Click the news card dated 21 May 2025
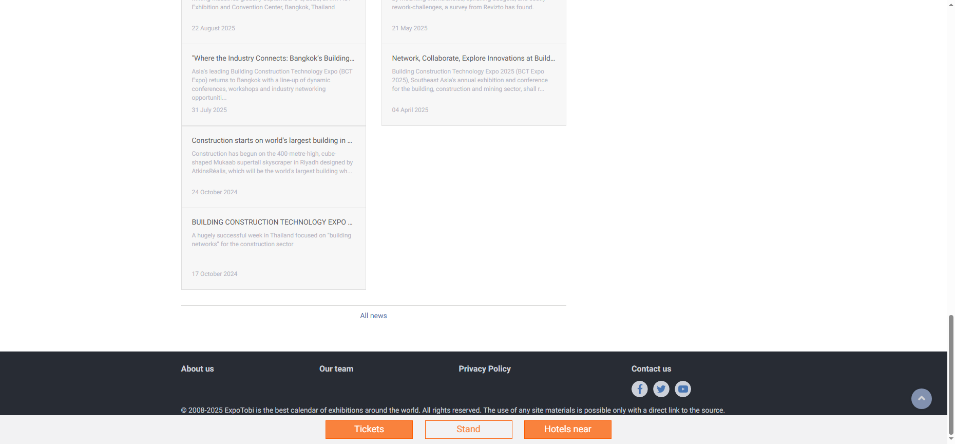Image resolution: width=955 pixels, height=444 pixels. (x=473, y=21)
